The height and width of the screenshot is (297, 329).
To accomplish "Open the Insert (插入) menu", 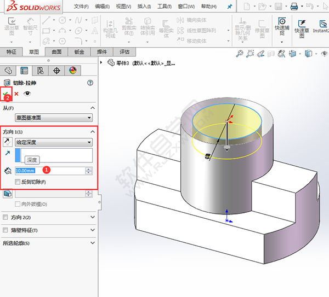I will point(144,7).
